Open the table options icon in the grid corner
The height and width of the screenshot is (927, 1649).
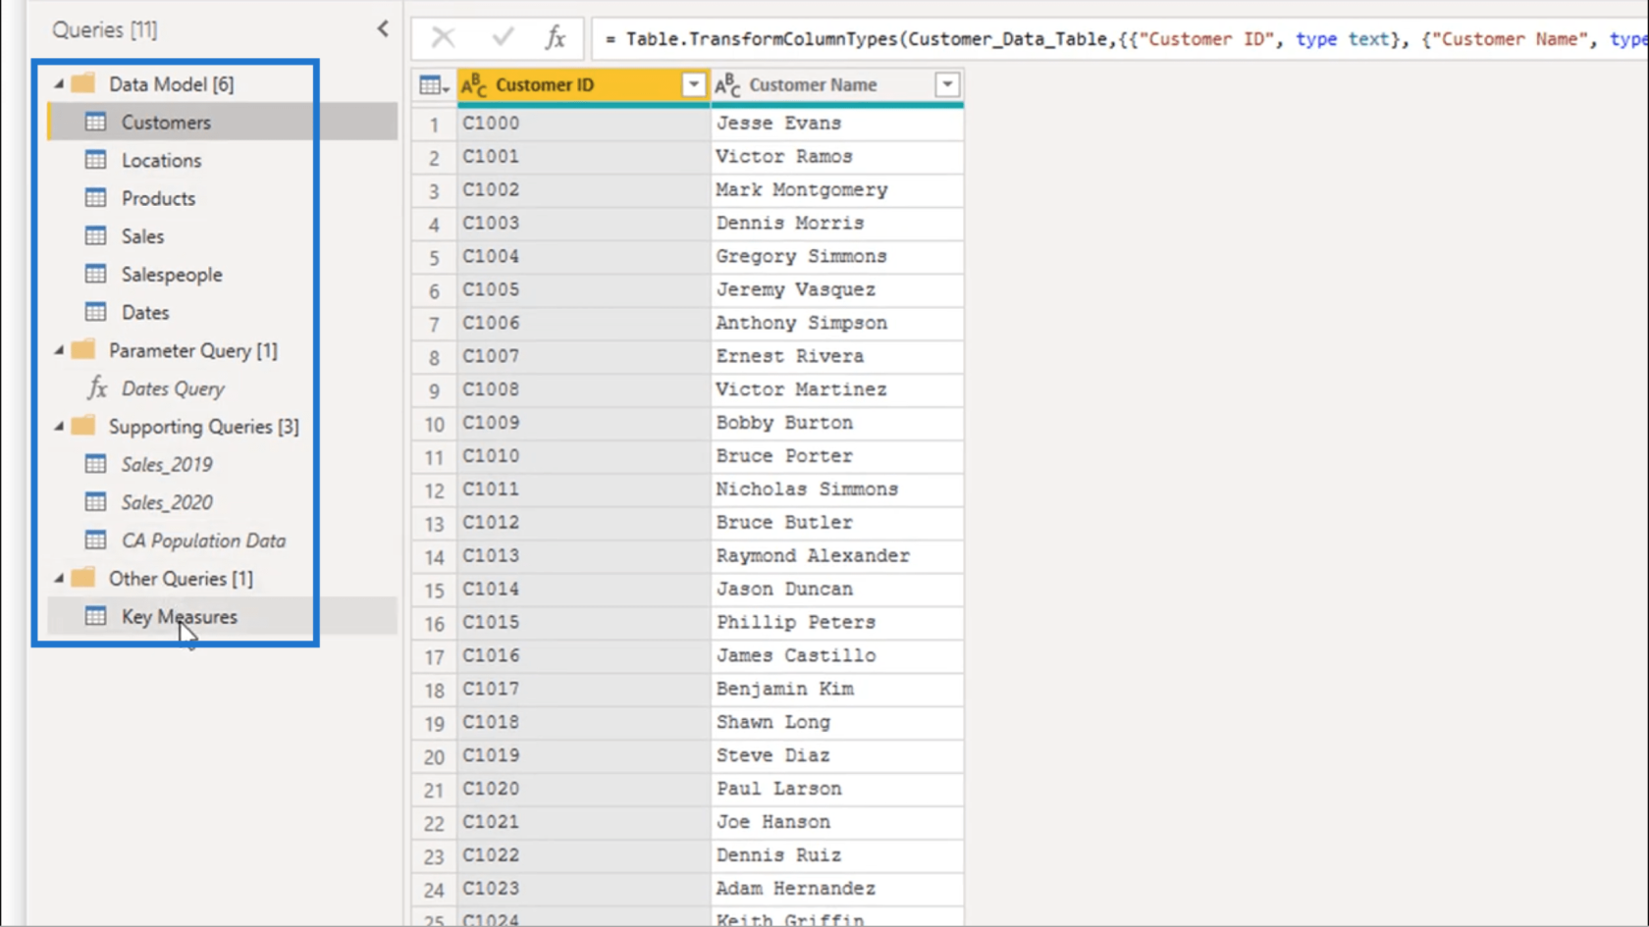pos(434,85)
